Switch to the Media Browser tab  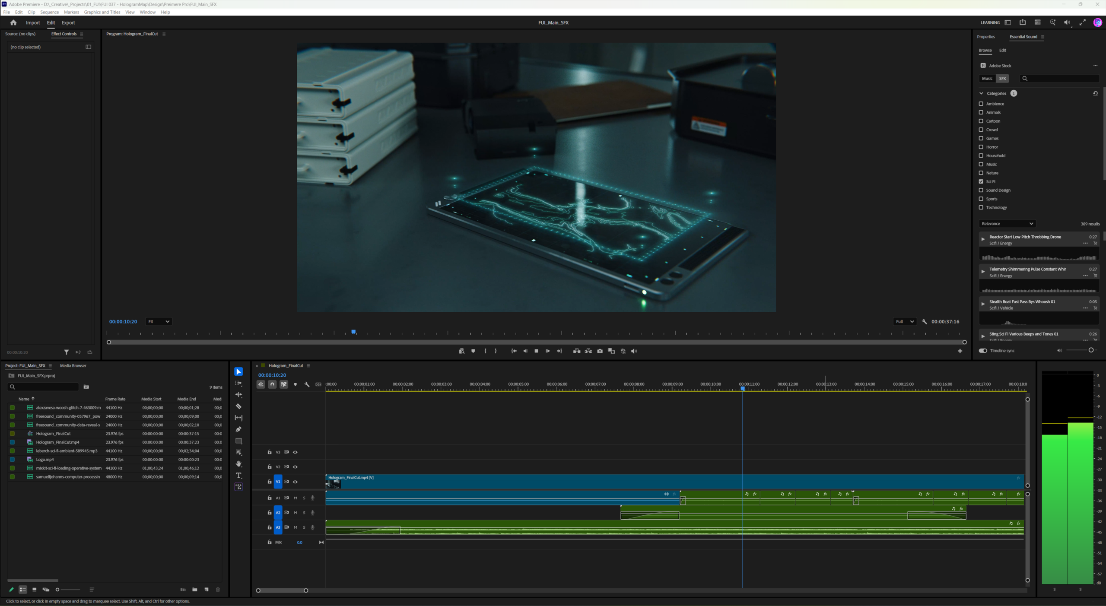[73, 366]
